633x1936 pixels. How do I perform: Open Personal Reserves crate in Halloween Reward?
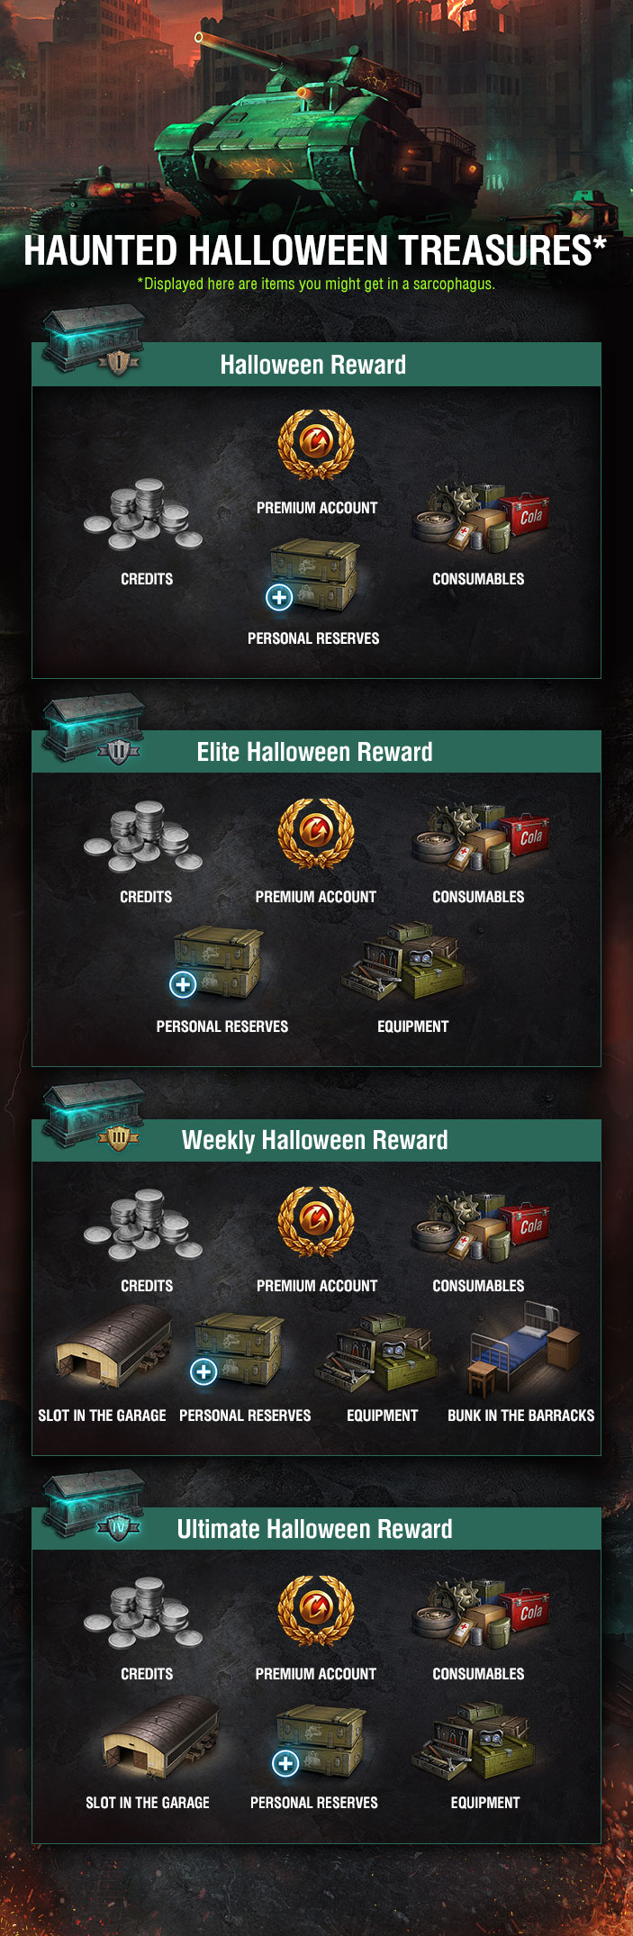click(313, 574)
